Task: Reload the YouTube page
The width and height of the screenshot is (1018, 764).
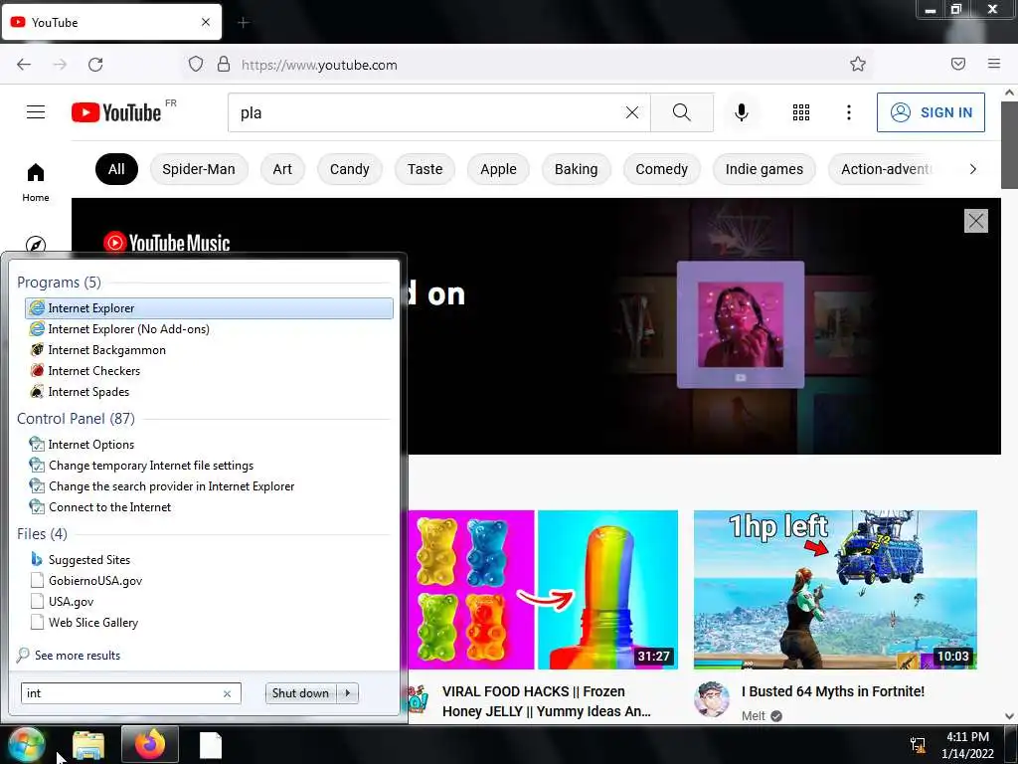Action: 95,65
